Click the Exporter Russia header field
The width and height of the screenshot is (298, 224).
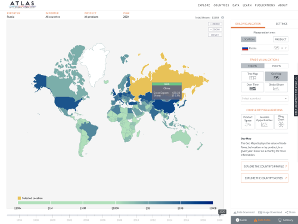tap(13, 15)
